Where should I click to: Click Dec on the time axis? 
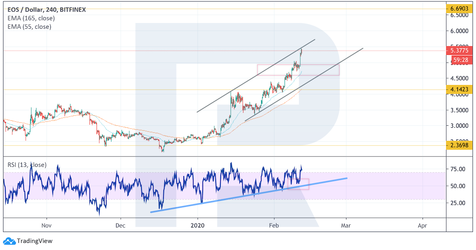pyautogui.click(x=120, y=226)
